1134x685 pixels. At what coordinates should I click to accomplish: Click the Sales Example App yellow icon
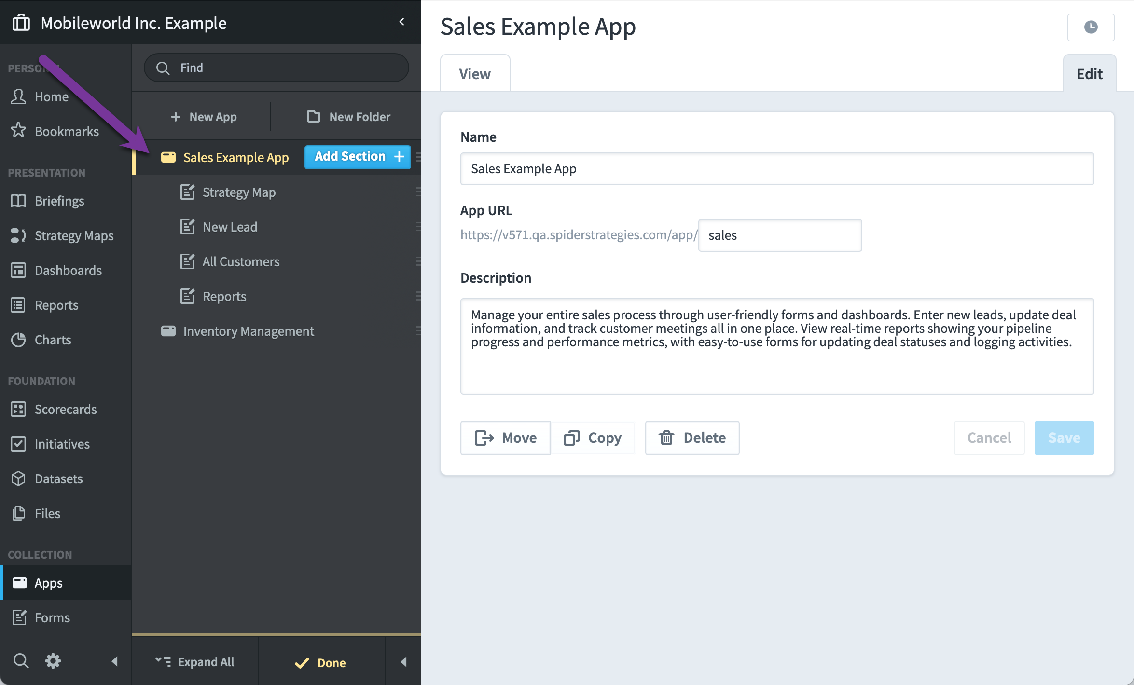pyautogui.click(x=168, y=157)
